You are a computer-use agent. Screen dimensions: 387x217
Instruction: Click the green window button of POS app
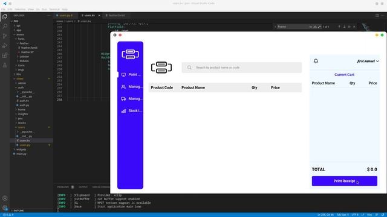click(382, 35)
